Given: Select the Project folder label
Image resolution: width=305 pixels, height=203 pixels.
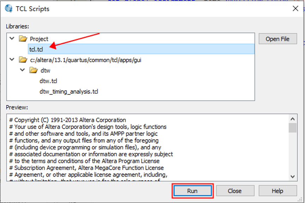Looking at the screenshot, I should click(x=39, y=39).
